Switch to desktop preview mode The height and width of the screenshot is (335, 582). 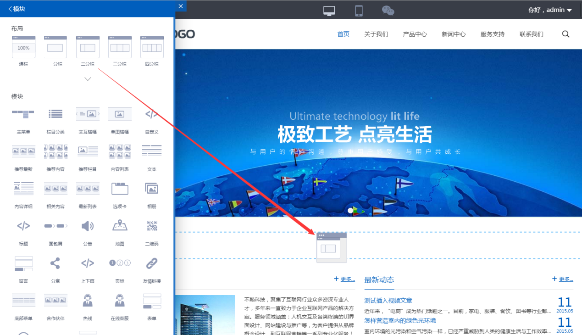(329, 10)
